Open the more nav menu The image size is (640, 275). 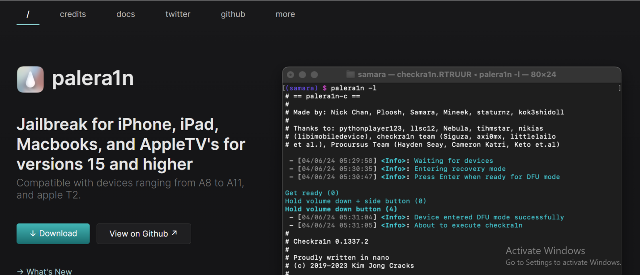tap(285, 14)
